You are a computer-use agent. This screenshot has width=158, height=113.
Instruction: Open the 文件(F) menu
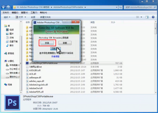coord(6,13)
